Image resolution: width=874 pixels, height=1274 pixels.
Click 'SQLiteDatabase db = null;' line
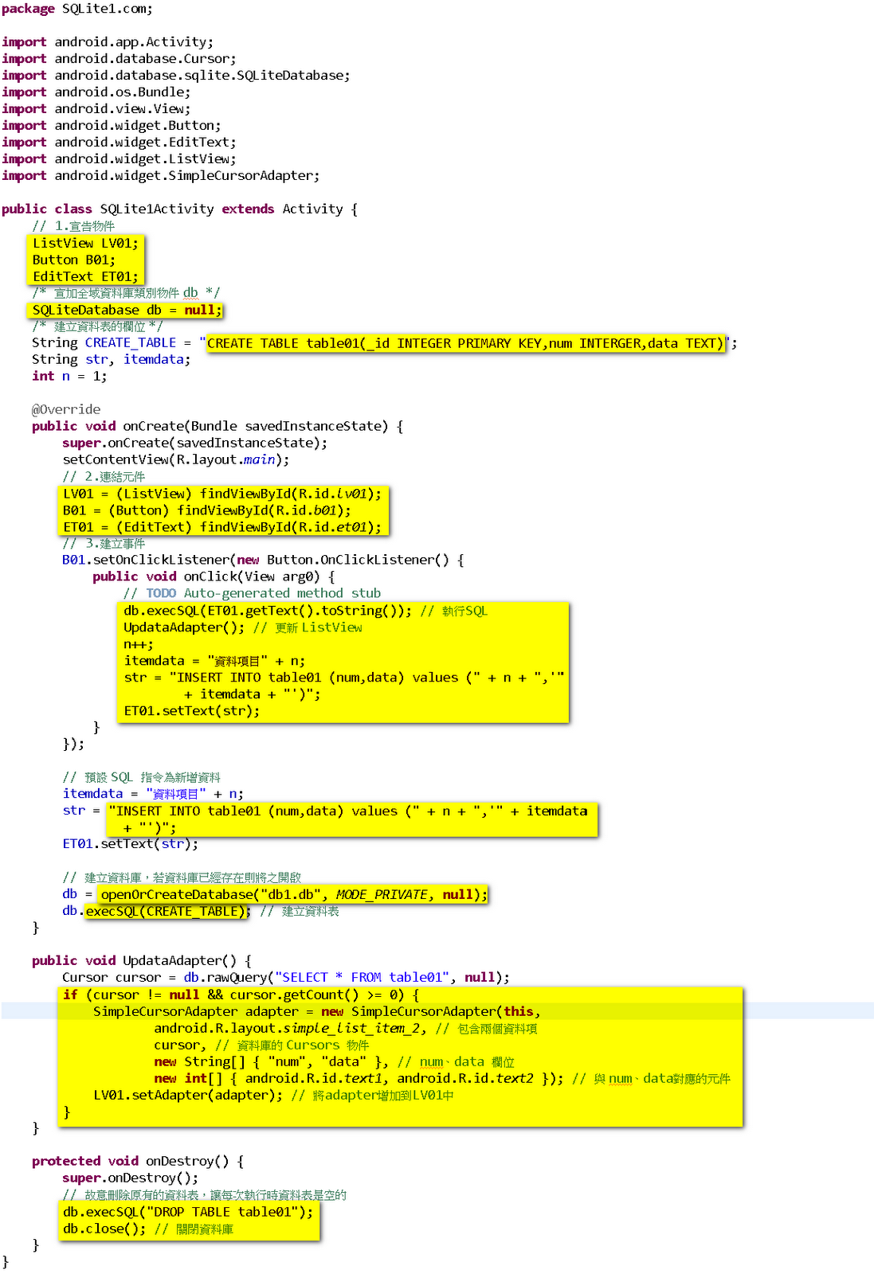pos(127,311)
